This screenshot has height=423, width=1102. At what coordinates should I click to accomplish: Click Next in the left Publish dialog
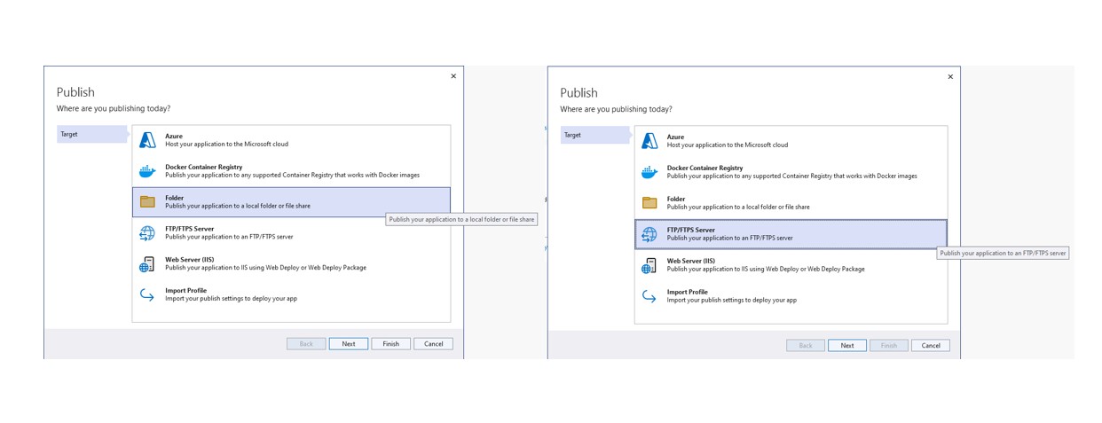[349, 344]
